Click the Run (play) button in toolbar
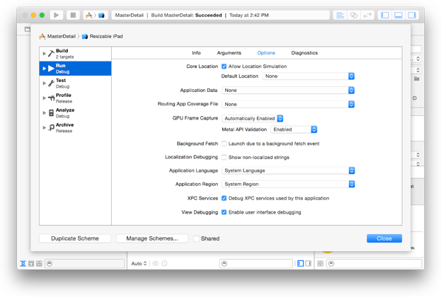This screenshot has height=297, width=441. [56, 15]
